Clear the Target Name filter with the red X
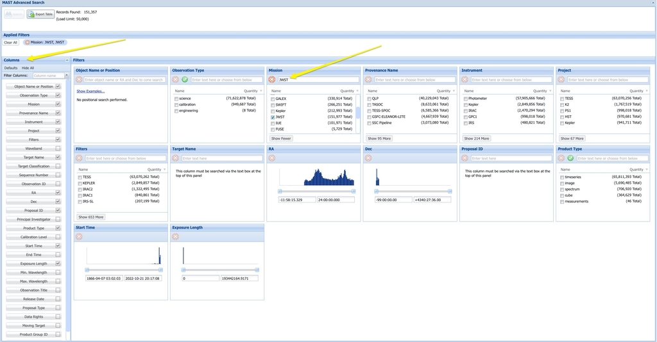Viewport: 657px width, 342px height. [176, 158]
